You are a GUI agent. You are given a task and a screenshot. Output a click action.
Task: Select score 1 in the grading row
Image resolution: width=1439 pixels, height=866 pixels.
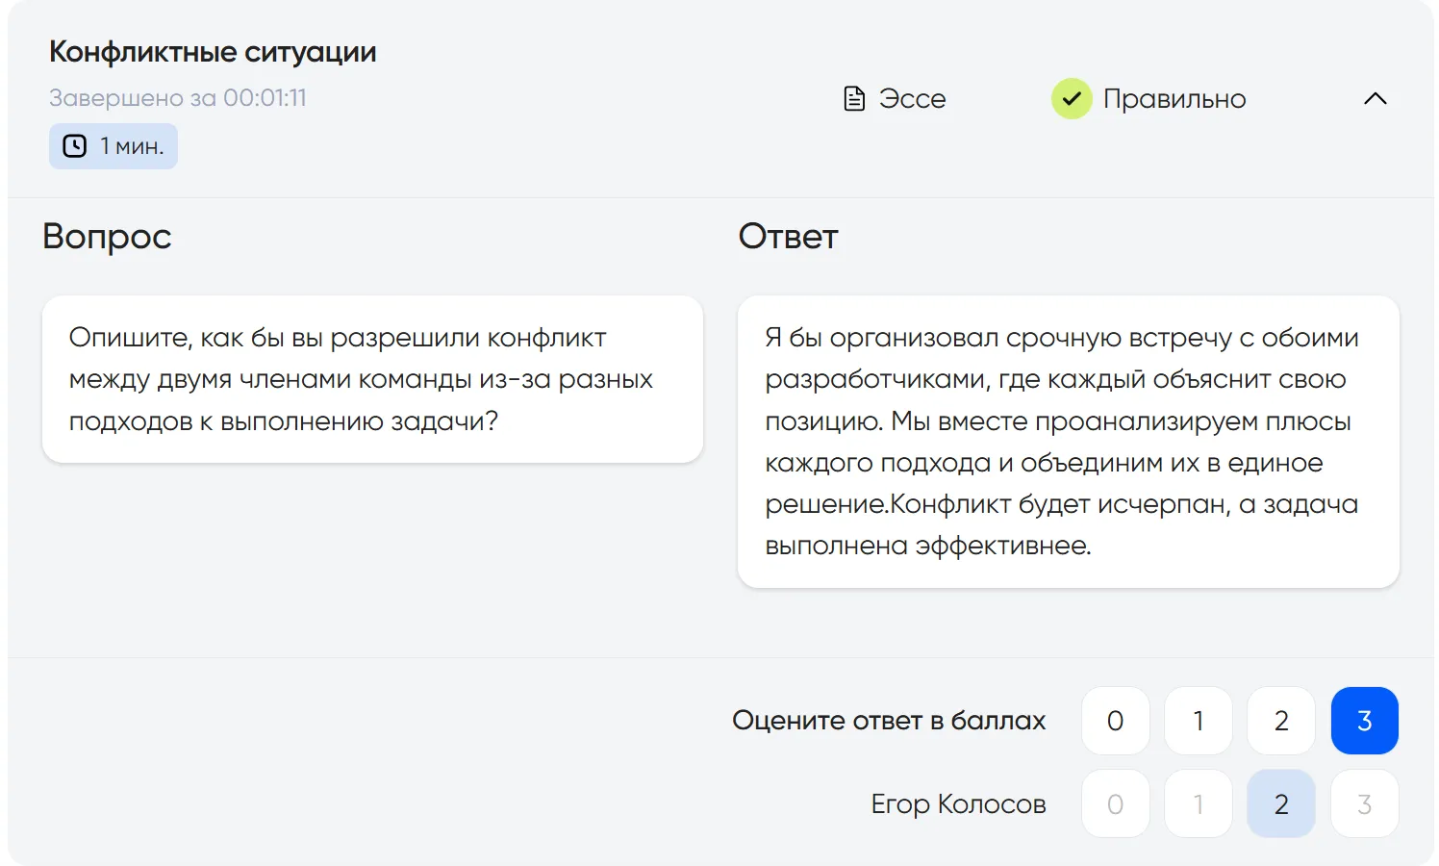pos(1198,720)
